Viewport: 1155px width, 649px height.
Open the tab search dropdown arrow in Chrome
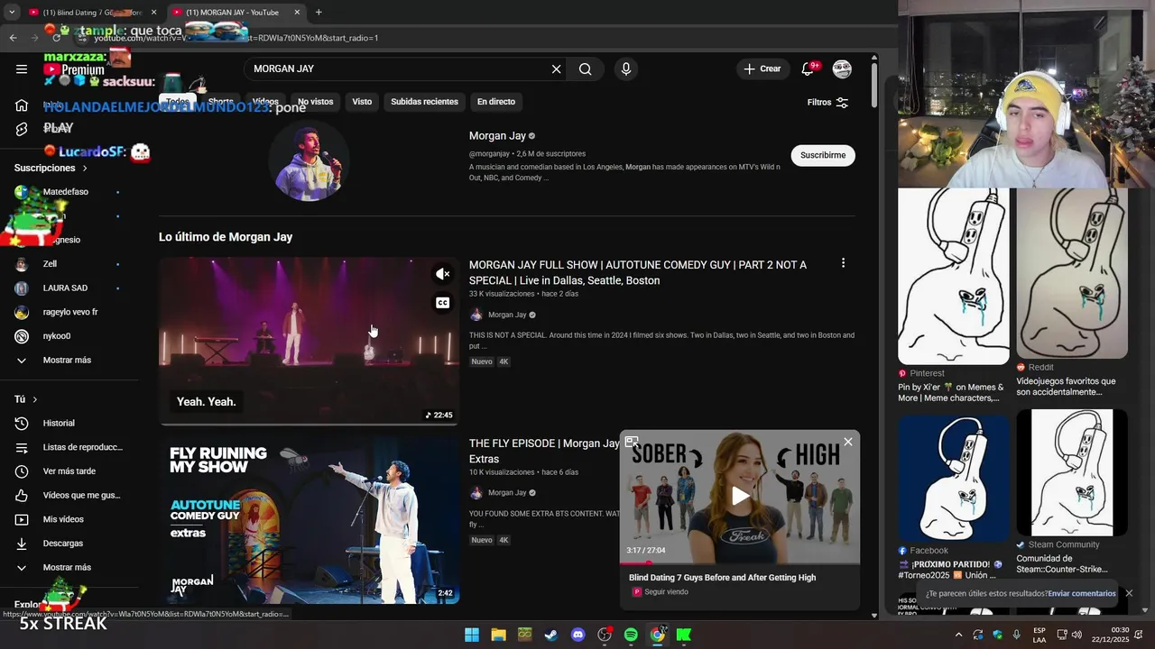[x=12, y=12]
